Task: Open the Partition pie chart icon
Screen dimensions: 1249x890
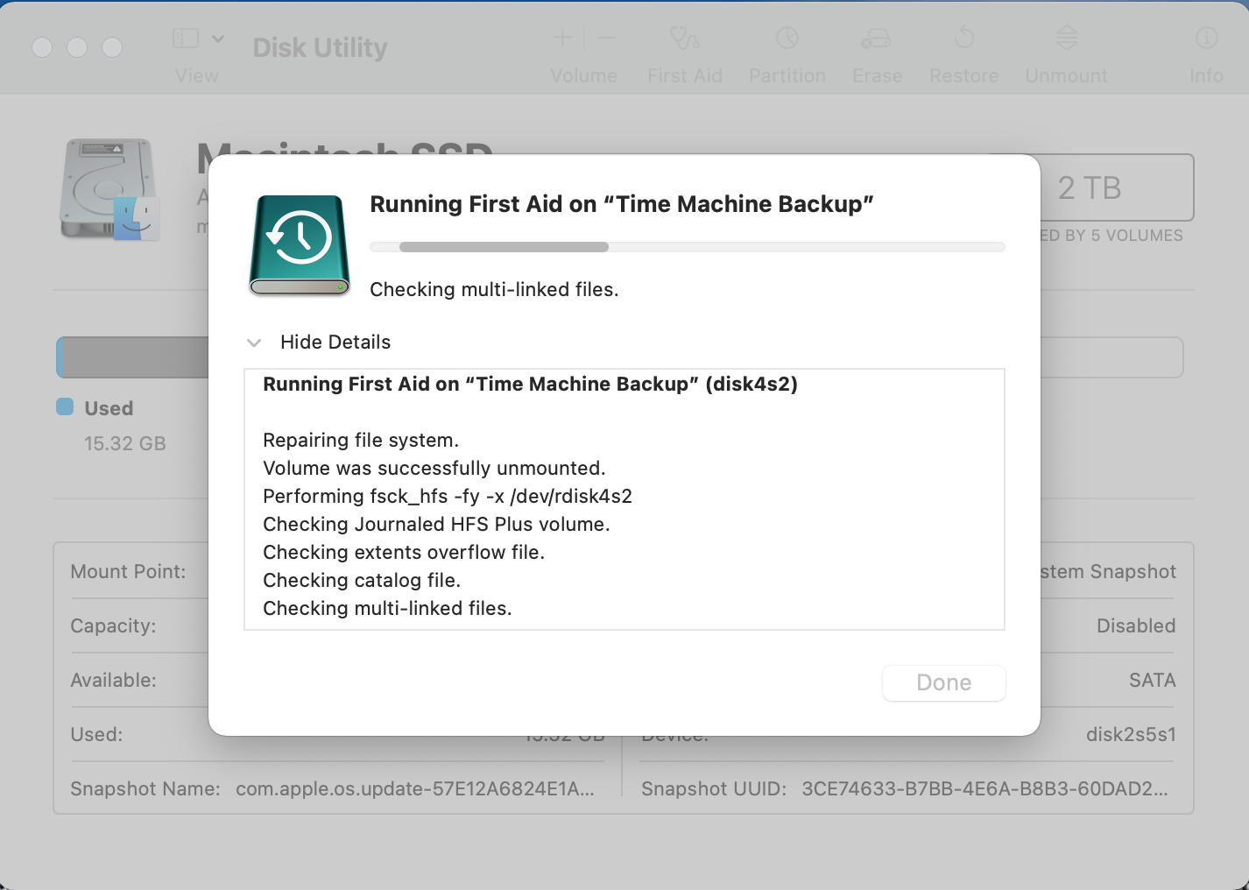Action: (x=787, y=38)
